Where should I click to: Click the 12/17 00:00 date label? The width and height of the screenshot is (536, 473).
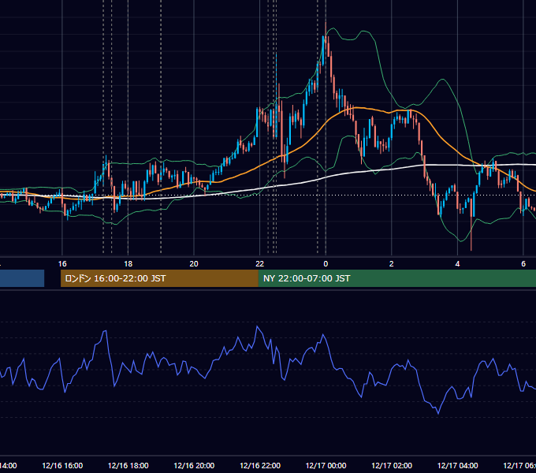click(326, 465)
